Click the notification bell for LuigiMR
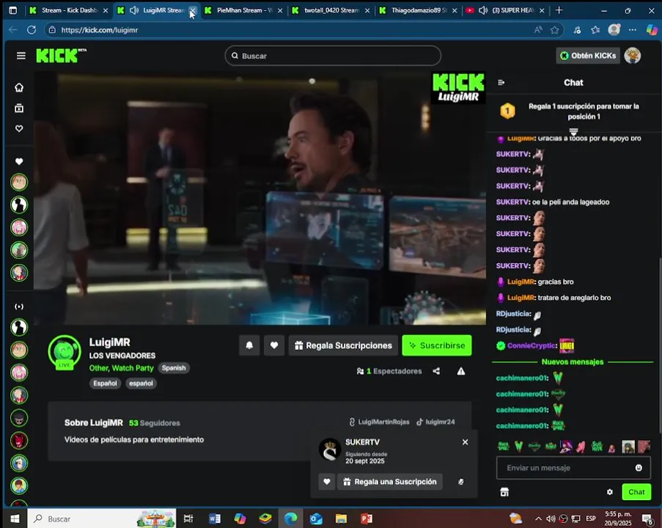662x528 pixels. [x=249, y=345]
